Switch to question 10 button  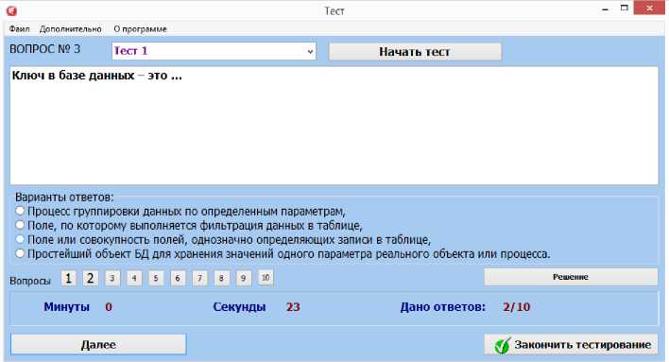coord(266,278)
